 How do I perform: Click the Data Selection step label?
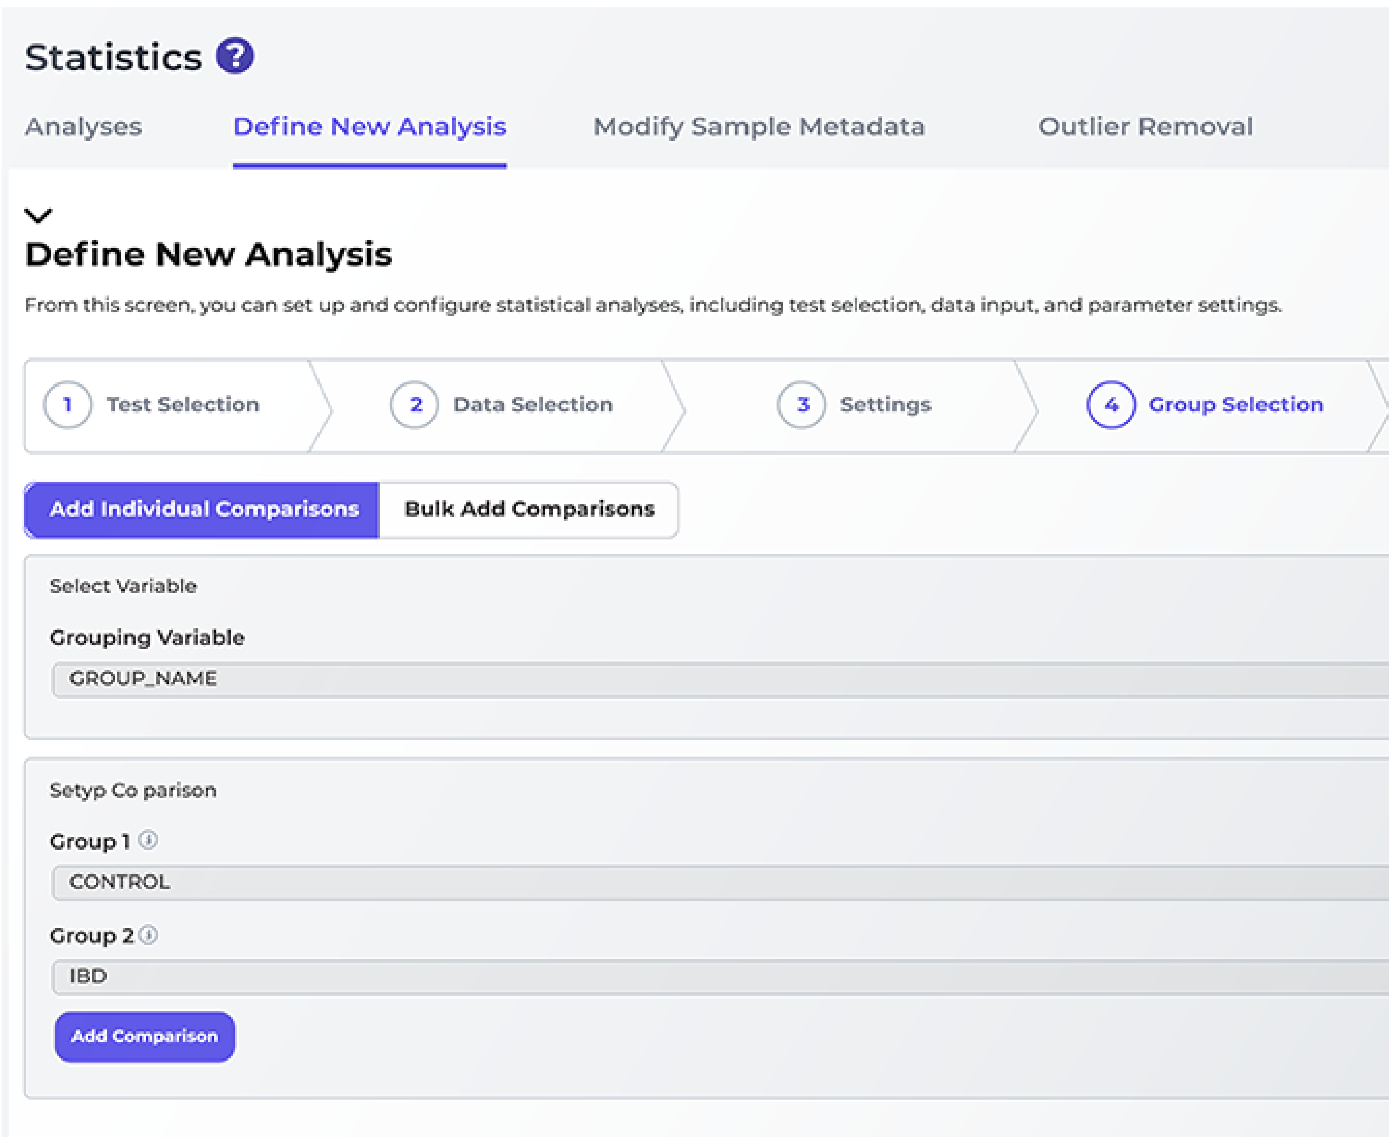[x=533, y=405]
